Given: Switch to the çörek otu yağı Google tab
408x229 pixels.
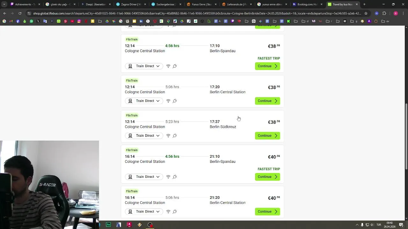Looking at the screenshot, I should click(61, 4).
